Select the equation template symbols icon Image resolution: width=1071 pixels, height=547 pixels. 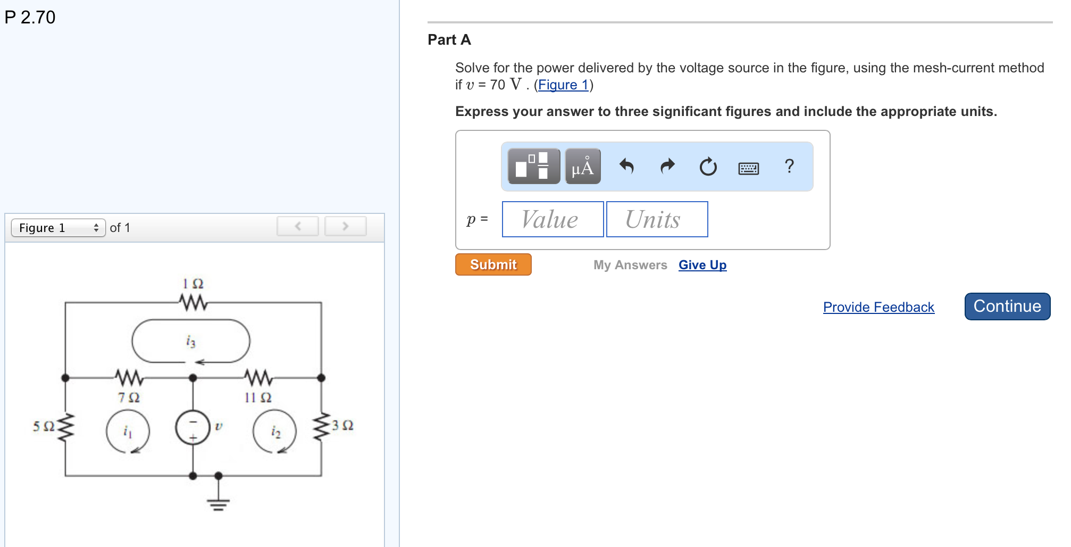point(533,167)
